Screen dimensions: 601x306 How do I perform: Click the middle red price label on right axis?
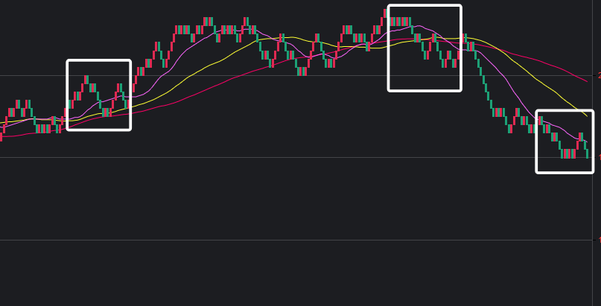pos(599,158)
